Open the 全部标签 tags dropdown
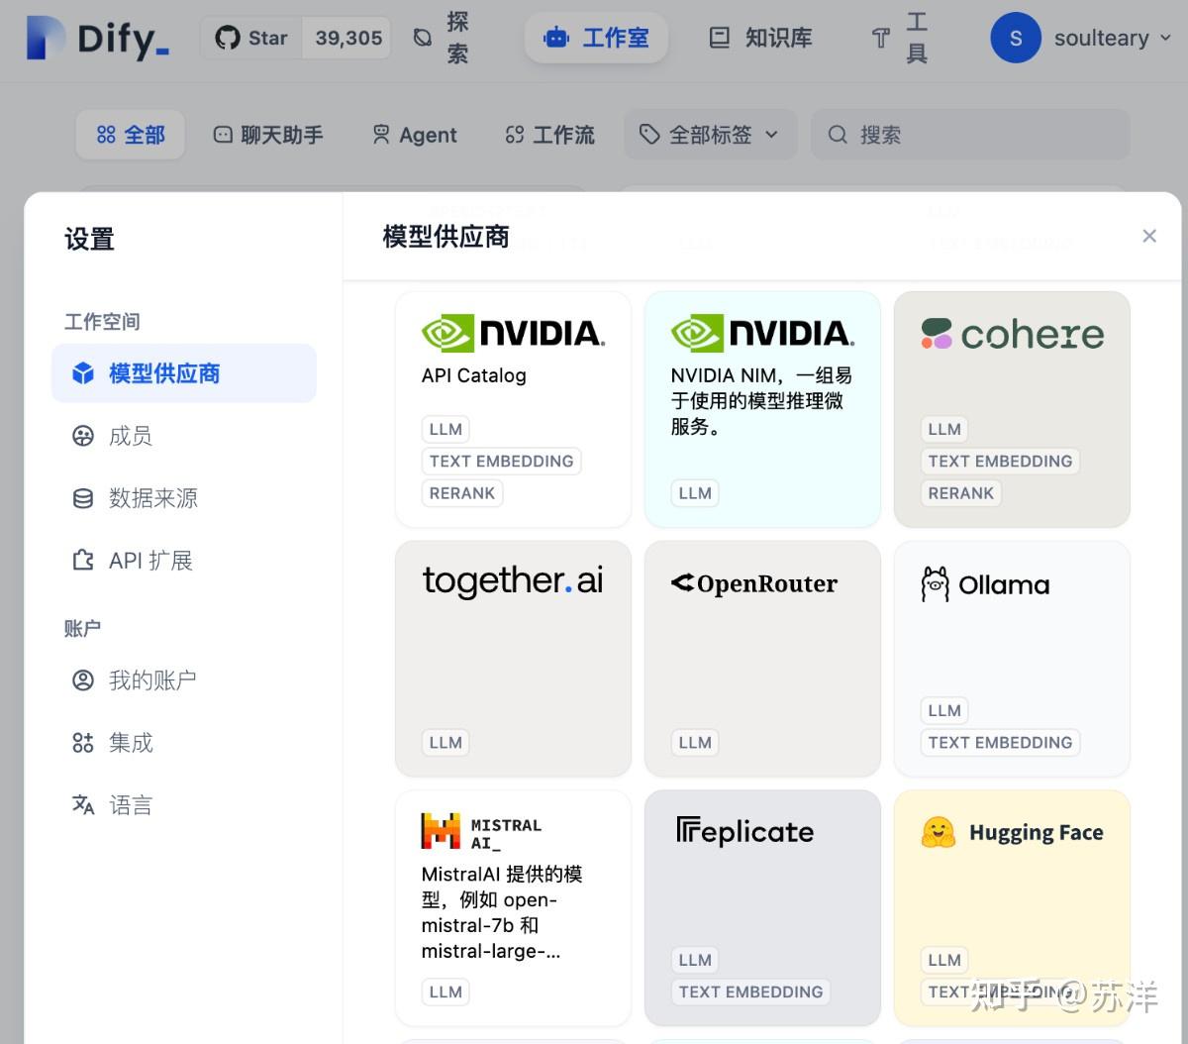 click(710, 134)
